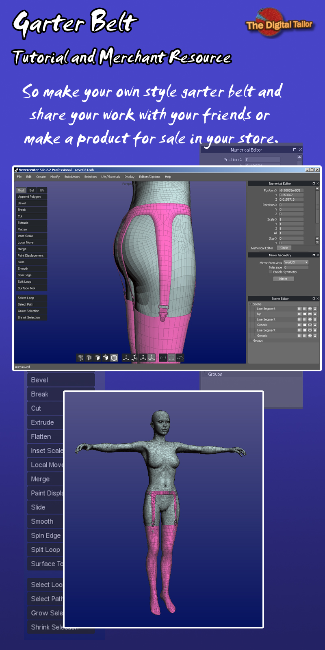This screenshot has width=325, height=650.
Task: Click the Append Polygon button
Action: pyautogui.click(x=32, y=197)
